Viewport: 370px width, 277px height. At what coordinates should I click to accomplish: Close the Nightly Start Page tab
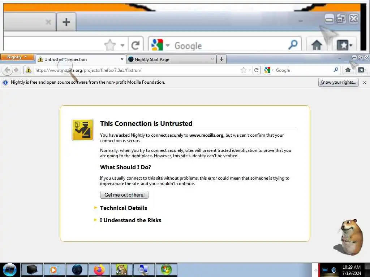tap(212, 59)
